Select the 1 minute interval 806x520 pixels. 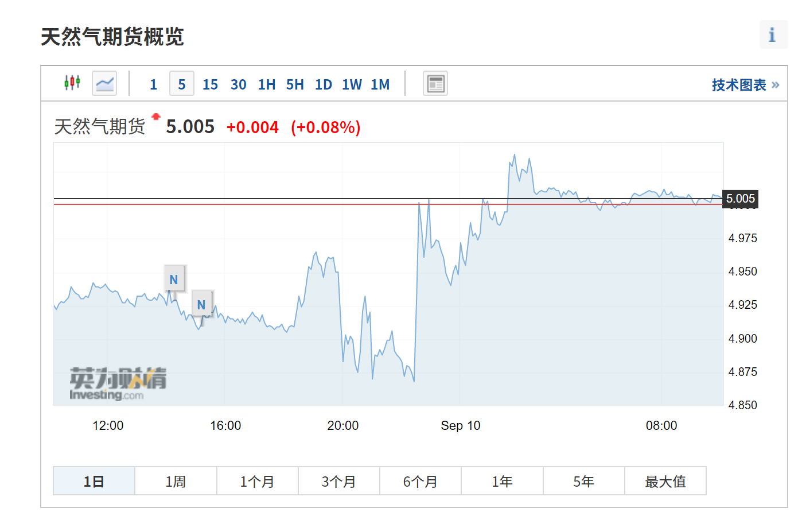click(153, 85)
